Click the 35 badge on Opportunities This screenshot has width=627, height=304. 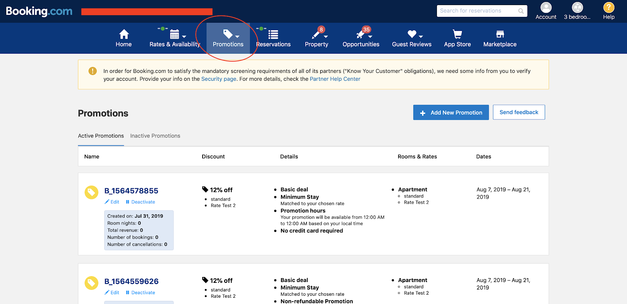(366, 29)
